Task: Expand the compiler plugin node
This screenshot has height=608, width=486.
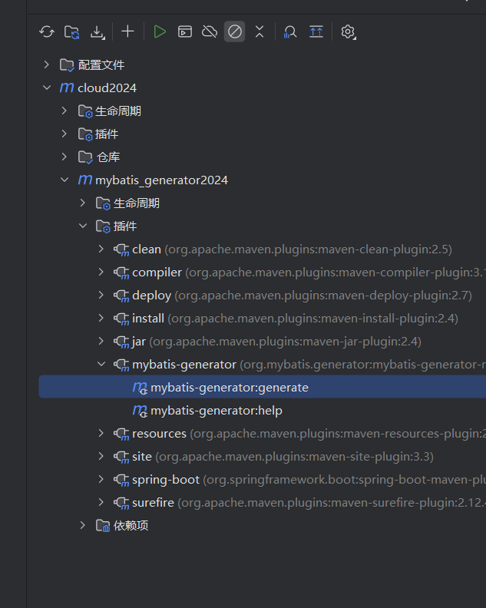Action: click(101, 272)
